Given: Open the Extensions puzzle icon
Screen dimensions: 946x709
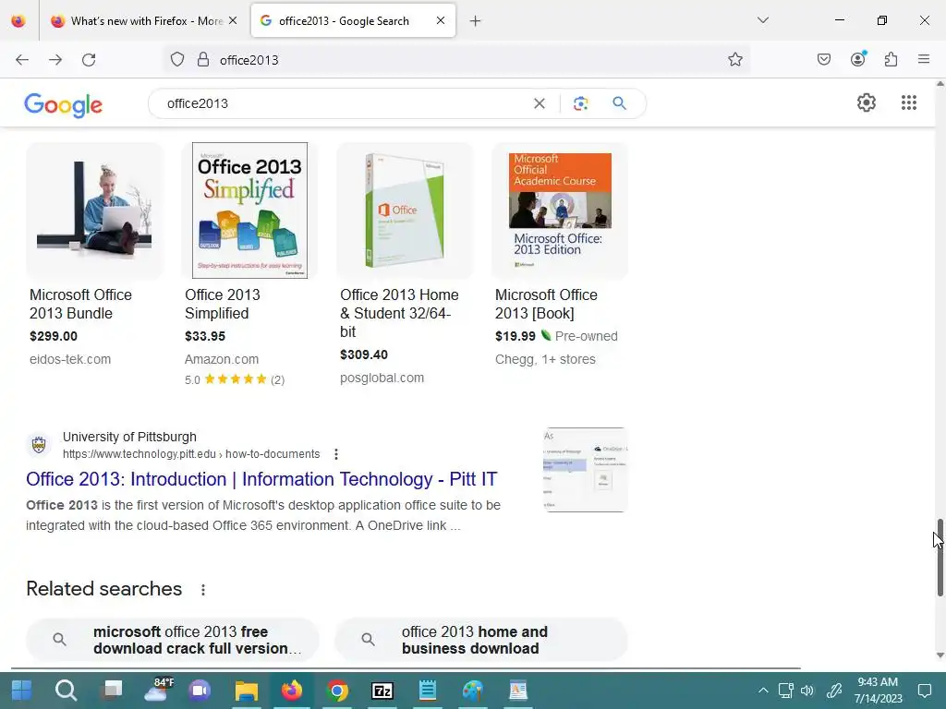Looking at the screenshot, I should click(891, 60).
